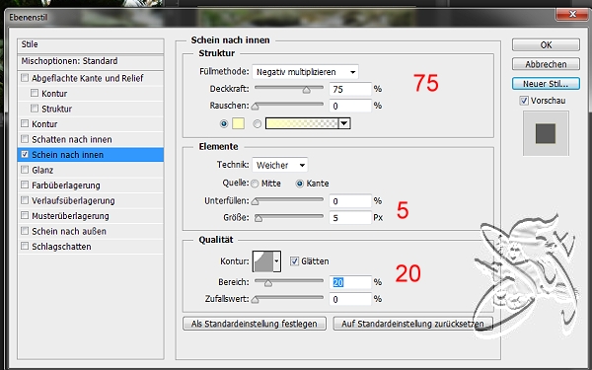Screen dimensions: 592x370
Task: Click the Unterfüllen value field
Action: click(x=350, y=201)
